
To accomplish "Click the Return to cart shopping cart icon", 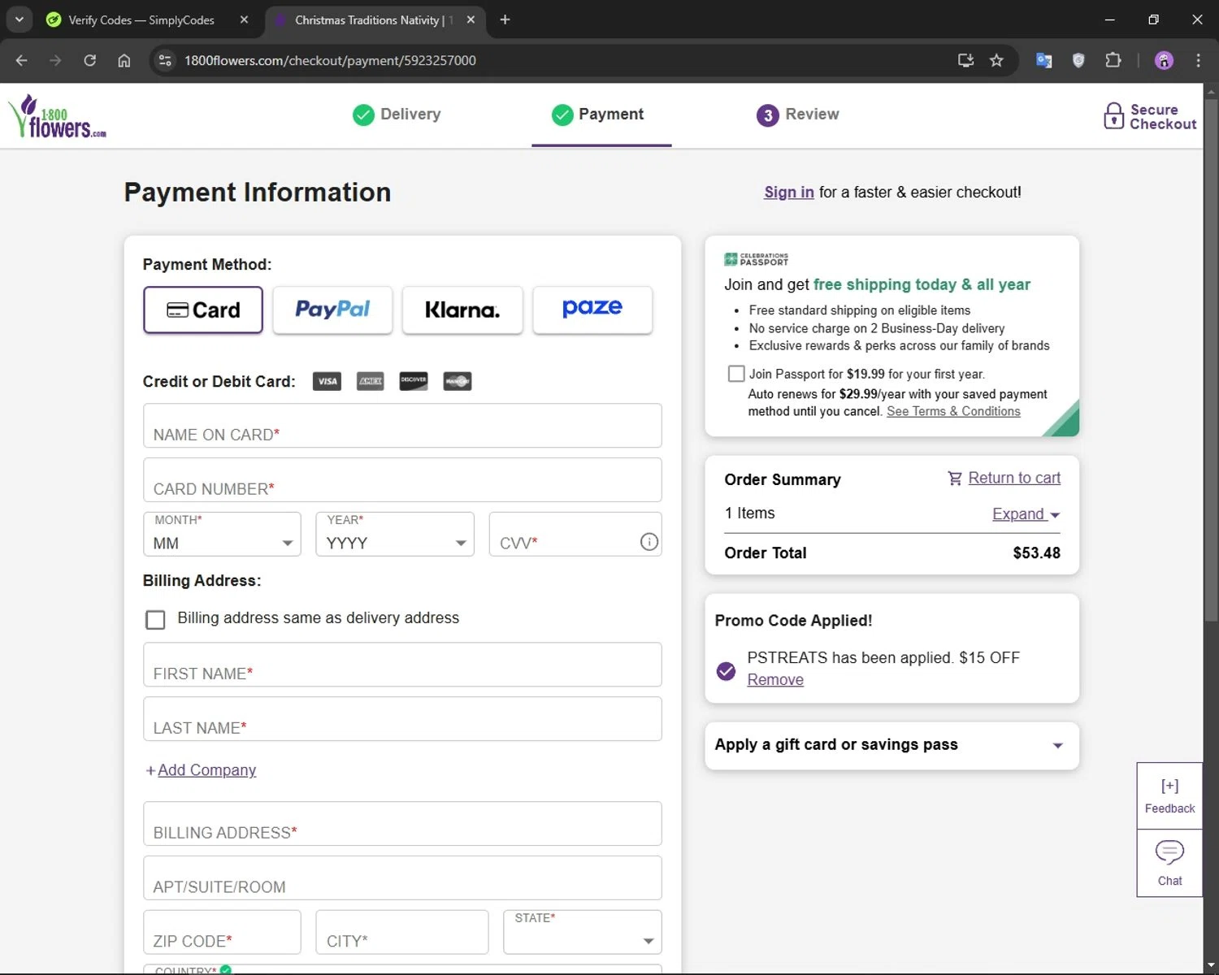I will point(955,479).
